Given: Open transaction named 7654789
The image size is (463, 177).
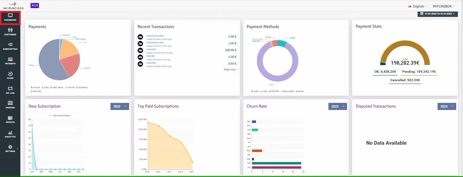Looking at the screenshot, I should (150, 56).
